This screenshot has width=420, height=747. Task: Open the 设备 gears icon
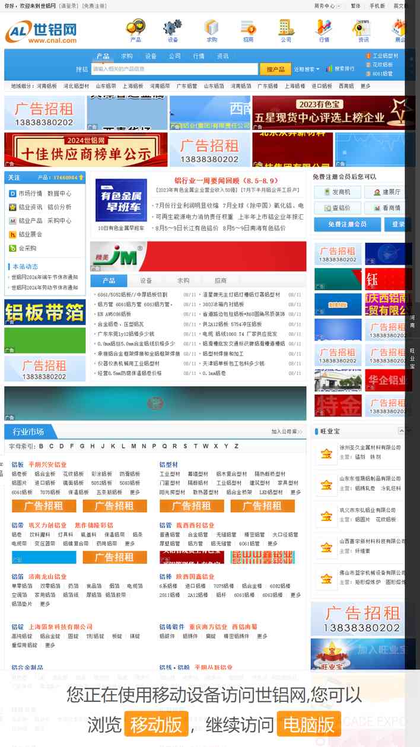[x=173, y=27]
